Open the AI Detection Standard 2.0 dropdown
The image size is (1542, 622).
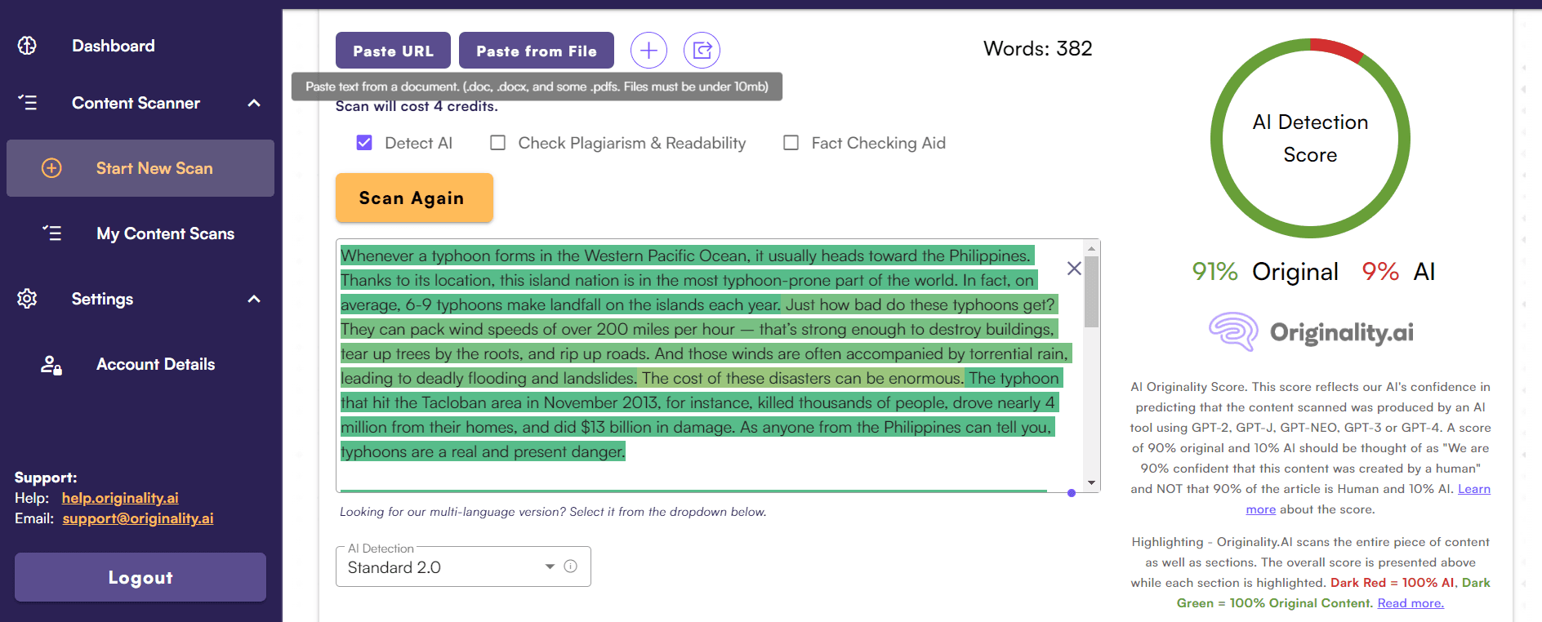click(550, 566)
